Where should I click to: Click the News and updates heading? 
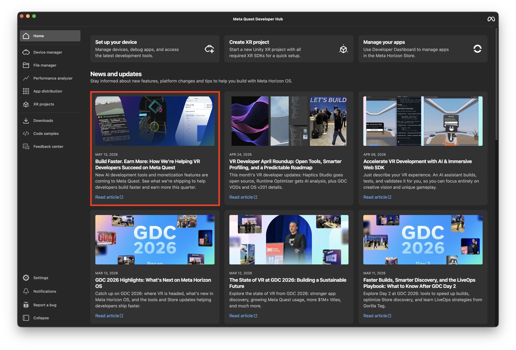coord(116,74)
